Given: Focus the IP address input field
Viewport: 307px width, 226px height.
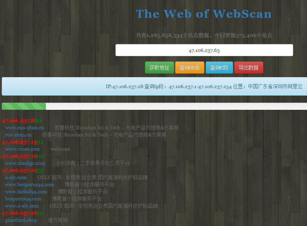Looking at the screenshot, I should [204, 50].
